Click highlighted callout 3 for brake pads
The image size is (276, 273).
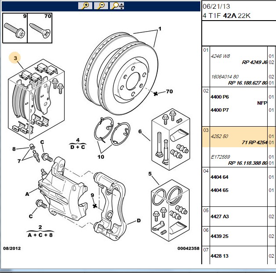point(15,58)
